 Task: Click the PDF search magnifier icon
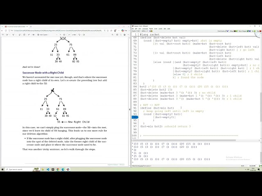point(113,35)
